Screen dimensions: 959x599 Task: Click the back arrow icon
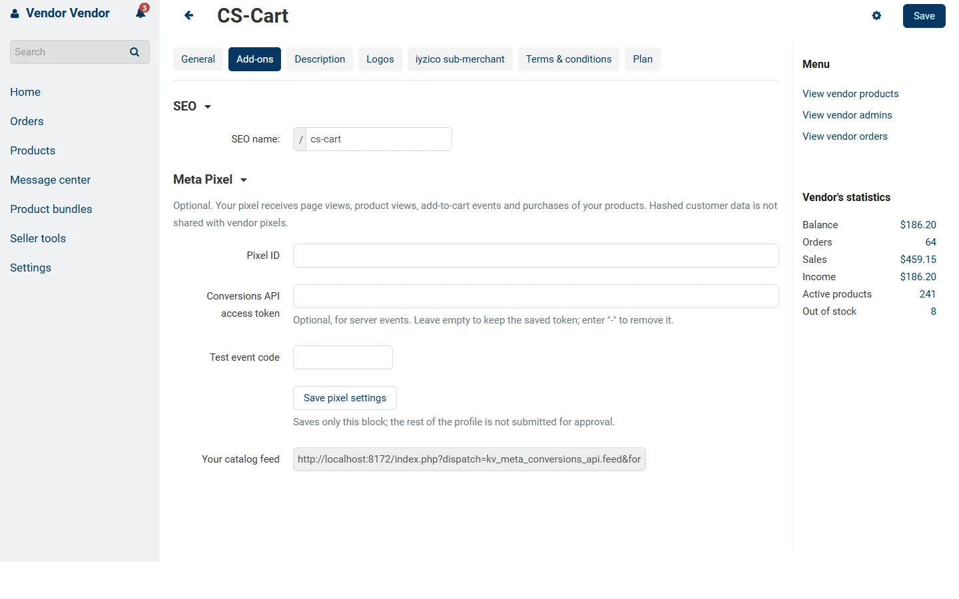(x=189, y=15)
